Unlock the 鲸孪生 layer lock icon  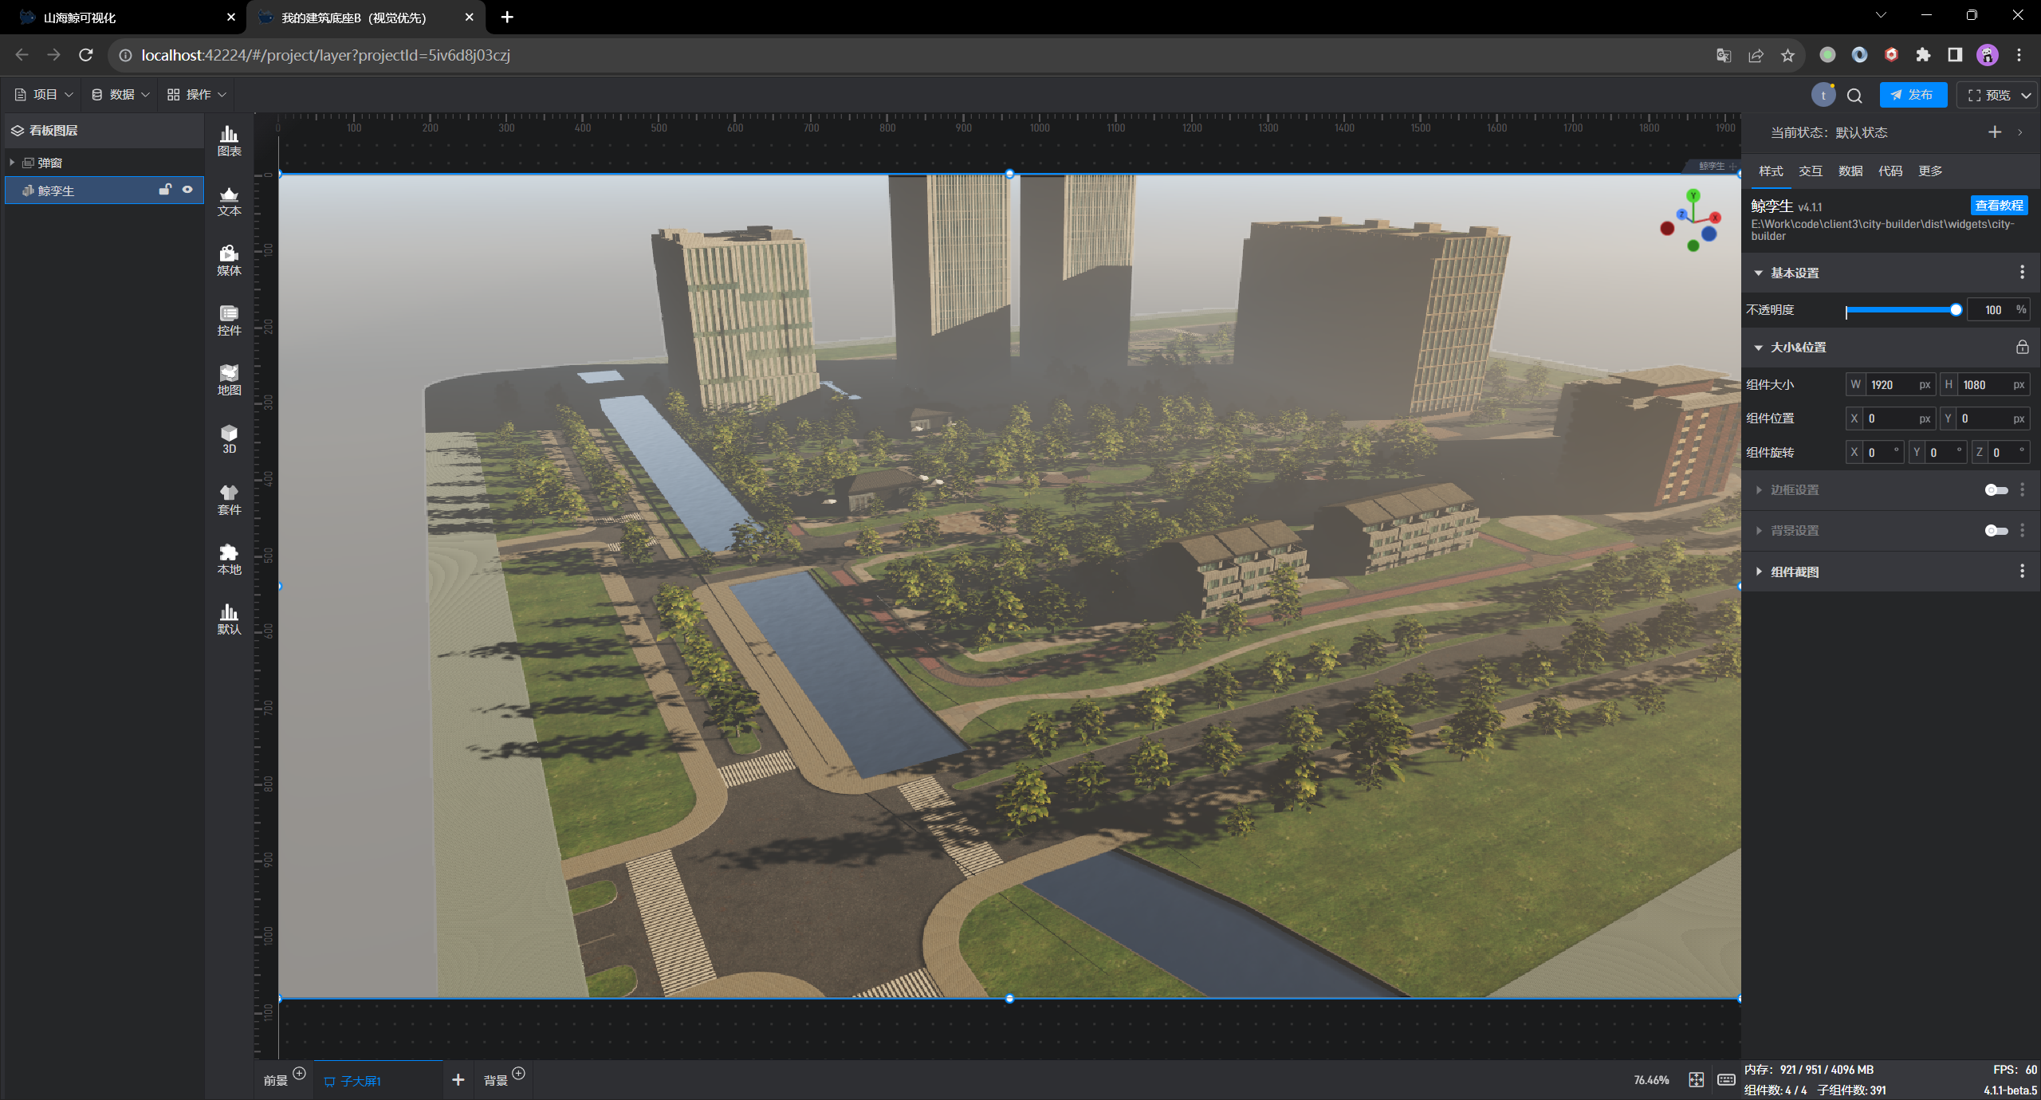pyautogui.click(x=165, y=190)
